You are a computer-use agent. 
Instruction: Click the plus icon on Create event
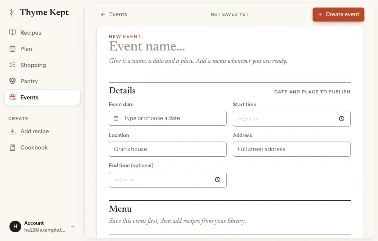(320, 14)
